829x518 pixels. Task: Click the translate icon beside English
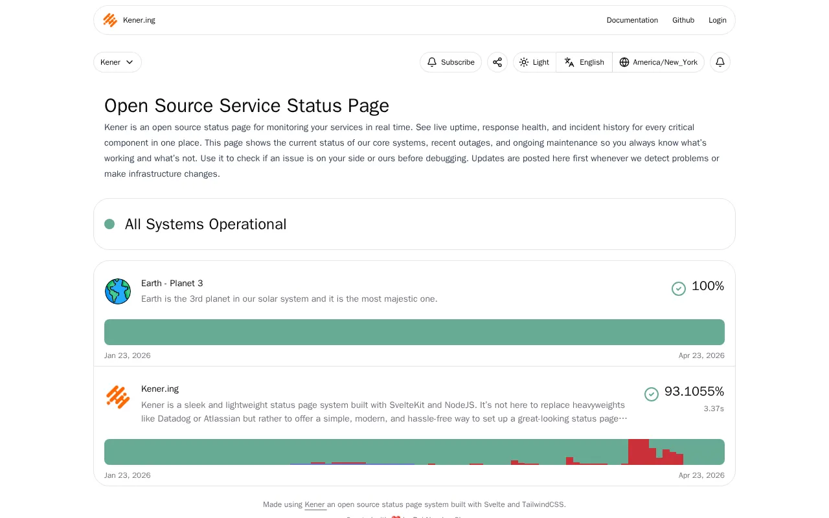(x=569, y=62)
